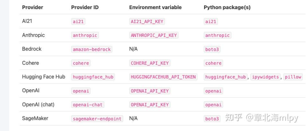The image size is (308, 131).
Task: Click "openai" package in OpenAI (chat) row
Action: click(213, 105)
